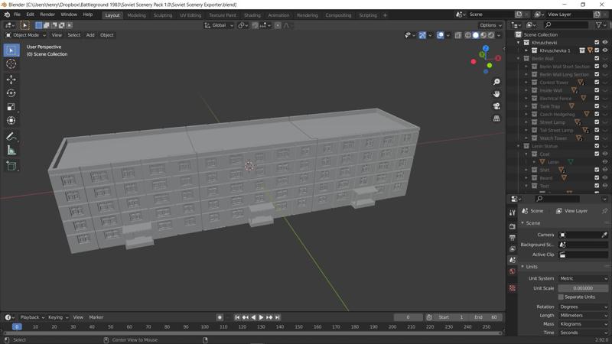
Task: Click the Options button in viewport header
Action: click(490, 25)
